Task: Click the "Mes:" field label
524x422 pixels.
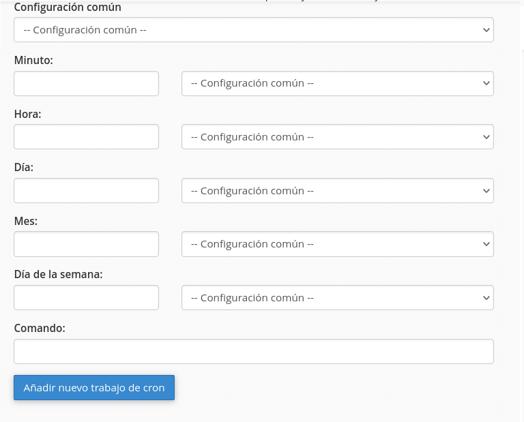Action: coord(25,221)
